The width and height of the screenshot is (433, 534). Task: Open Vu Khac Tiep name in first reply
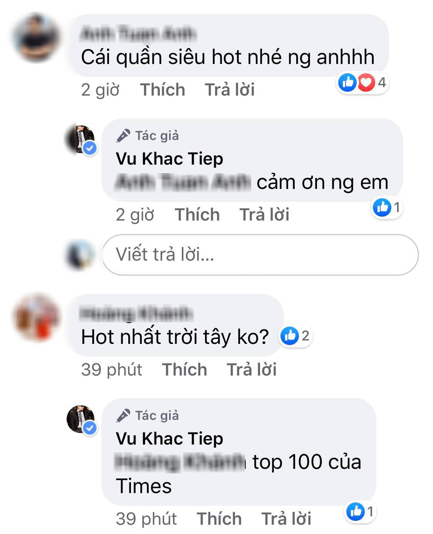[x=170, y=159]
